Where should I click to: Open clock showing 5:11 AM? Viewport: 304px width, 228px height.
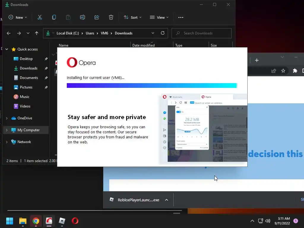282,221
